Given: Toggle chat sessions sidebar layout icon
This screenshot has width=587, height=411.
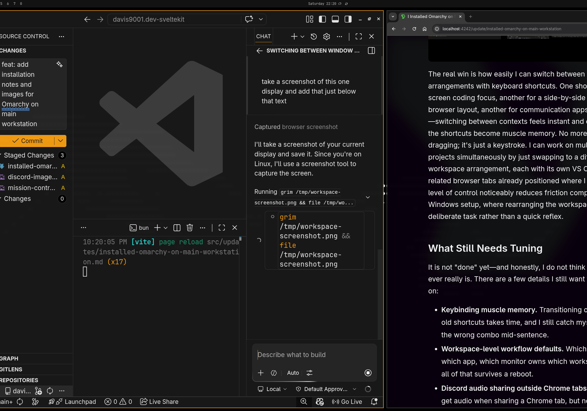Looking at the screenshot, I should pyautogui.click(x=371, y=51).
